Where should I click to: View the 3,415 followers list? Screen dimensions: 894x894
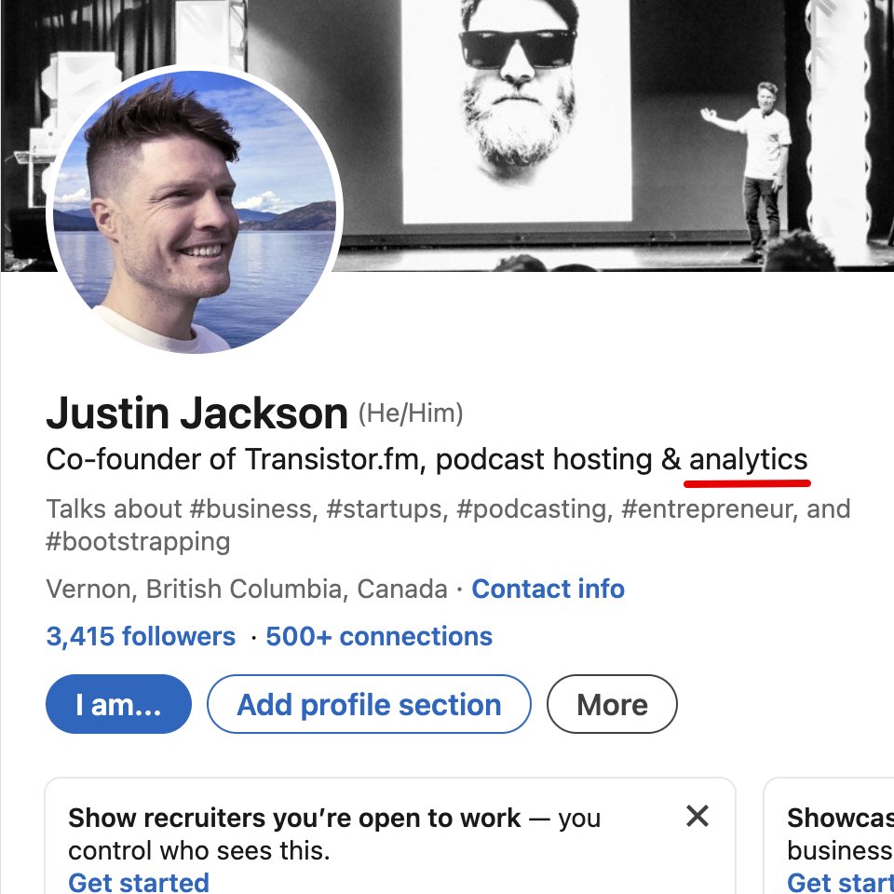pyautogui.click(x=141, y=637)
